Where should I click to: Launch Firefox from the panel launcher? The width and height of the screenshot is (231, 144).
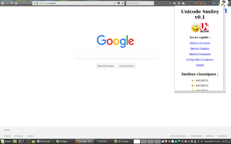[20, 141]
